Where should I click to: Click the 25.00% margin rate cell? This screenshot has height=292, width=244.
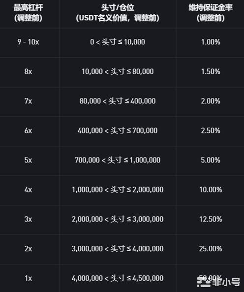point(211,249)
